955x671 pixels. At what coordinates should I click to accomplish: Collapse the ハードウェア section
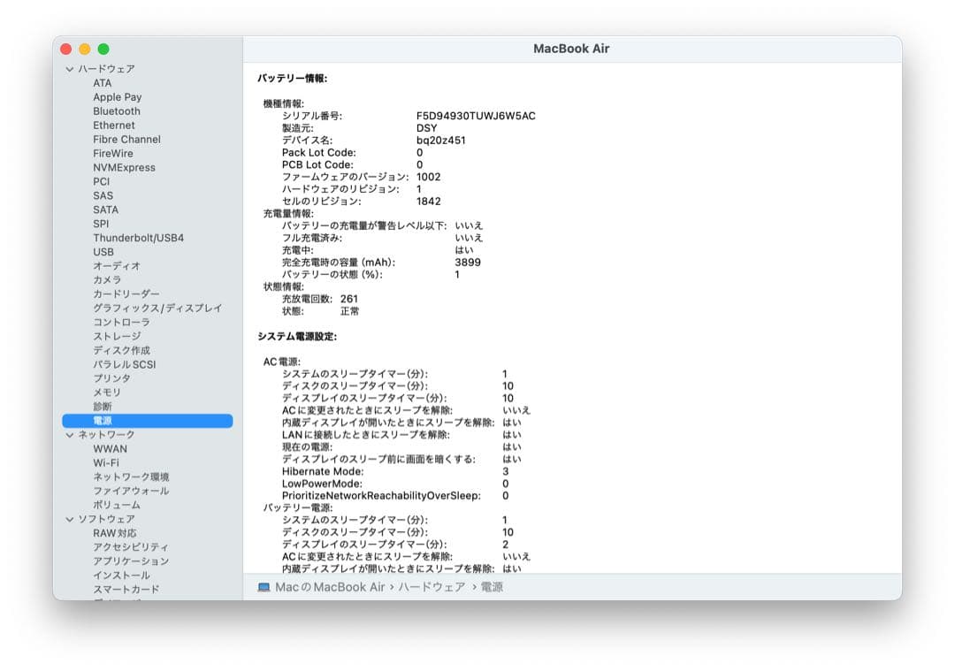point(69,68)
